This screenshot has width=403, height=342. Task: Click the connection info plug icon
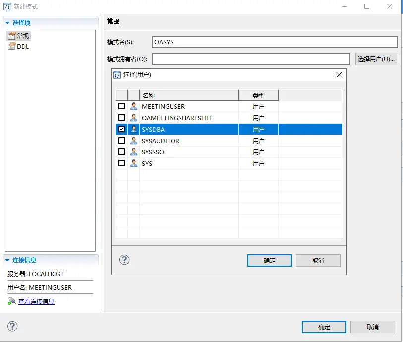tap(11, 301)
